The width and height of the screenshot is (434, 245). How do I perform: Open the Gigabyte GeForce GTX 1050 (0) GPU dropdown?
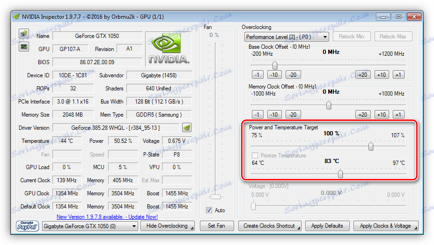coord(90,226)
